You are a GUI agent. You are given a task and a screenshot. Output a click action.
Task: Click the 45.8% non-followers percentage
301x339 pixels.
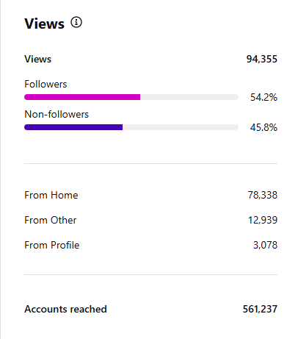264,127
